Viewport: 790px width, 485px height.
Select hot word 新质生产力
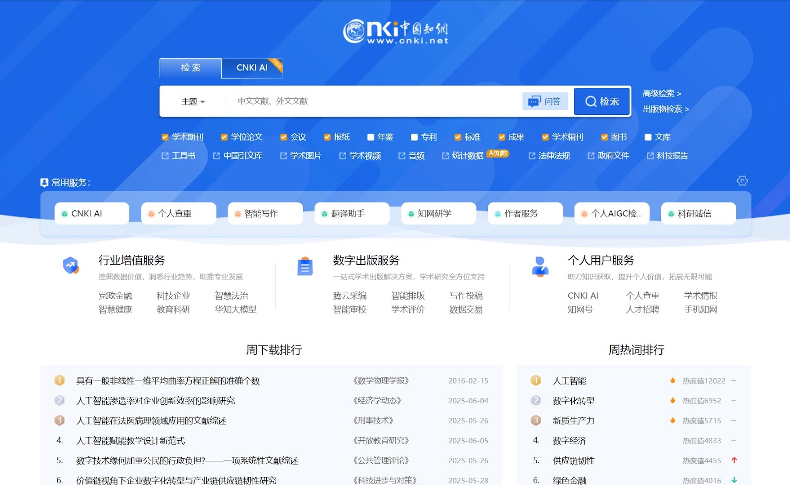coord(574,421)
